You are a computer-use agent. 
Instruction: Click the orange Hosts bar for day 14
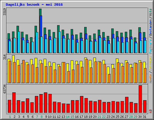tap(69, 77)
